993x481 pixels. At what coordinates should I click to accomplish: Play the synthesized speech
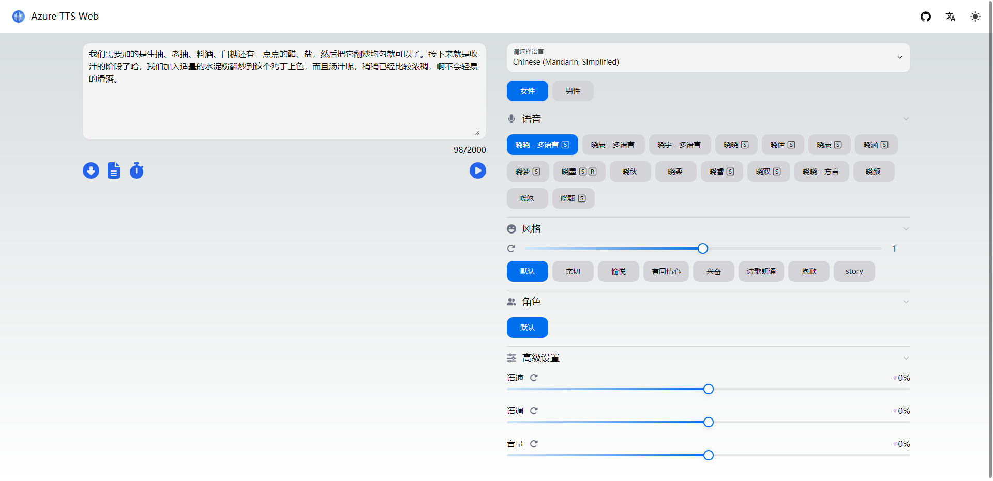(x=477, y=170)
